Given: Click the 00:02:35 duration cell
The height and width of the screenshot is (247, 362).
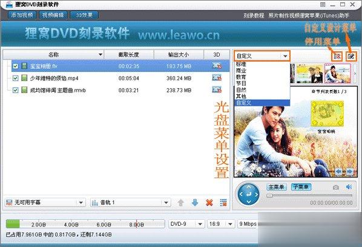Looking at the screenshot, I should tap(129, 66).
